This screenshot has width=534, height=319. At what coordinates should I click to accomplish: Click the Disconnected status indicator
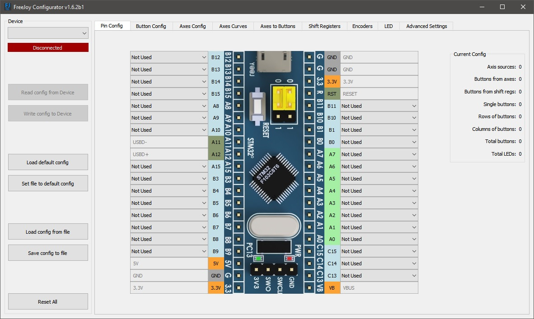pyautogui.click(x=48, y=48)
